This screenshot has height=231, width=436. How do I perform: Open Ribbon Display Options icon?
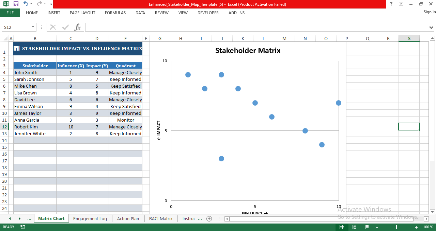[x=401, y=4]
